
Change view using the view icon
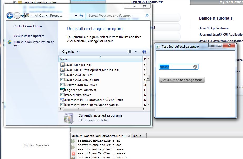pyautogui.click(x=130, y=52)
